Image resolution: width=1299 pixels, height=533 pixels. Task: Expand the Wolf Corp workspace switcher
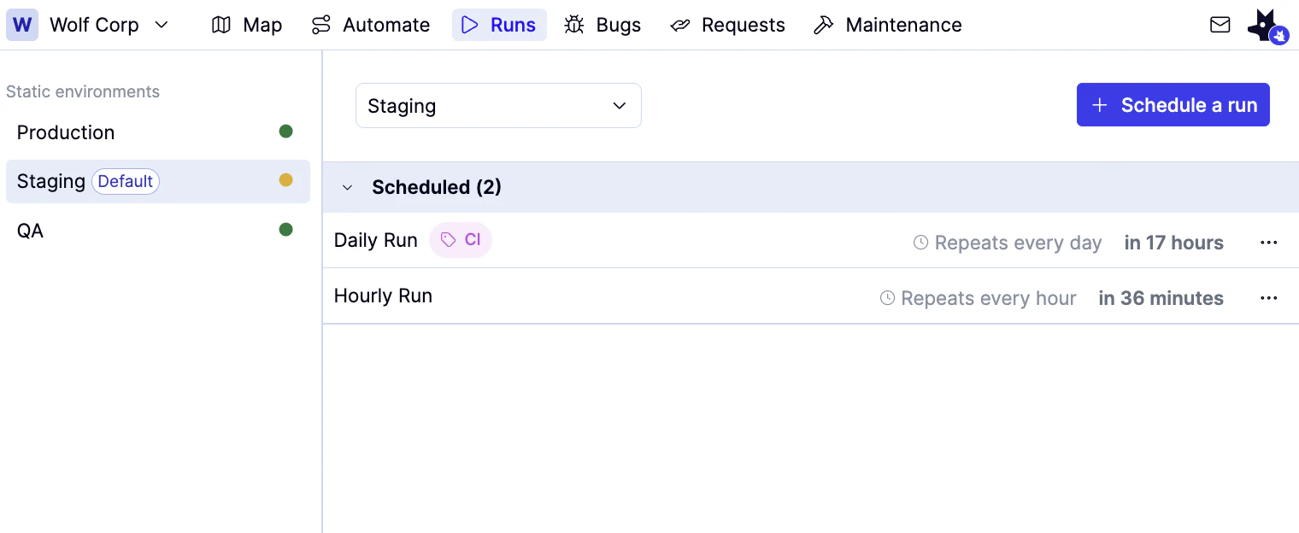(x=162, y=25)
